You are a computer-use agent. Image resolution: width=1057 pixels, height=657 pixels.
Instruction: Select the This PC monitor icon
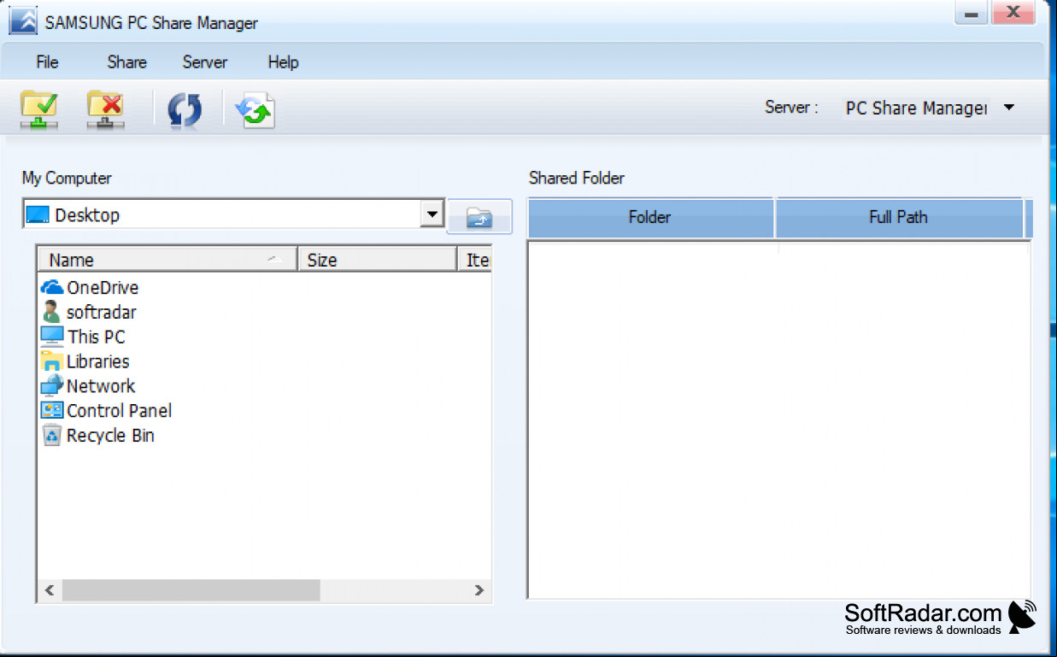point(52,337)
